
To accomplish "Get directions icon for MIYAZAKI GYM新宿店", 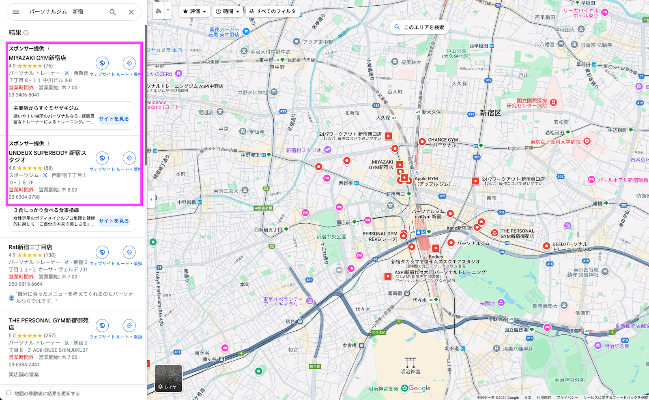I will (x=129, y=63).
